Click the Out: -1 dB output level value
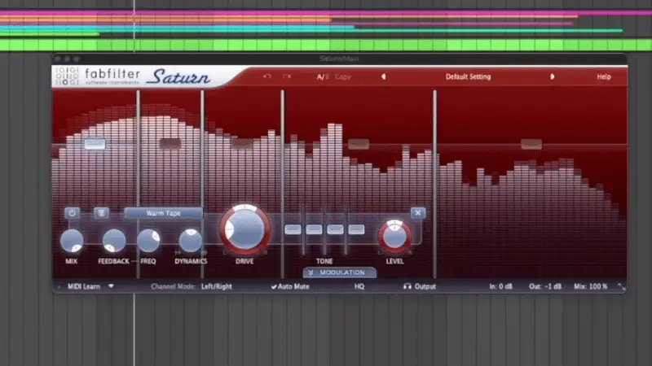This screenshot has width=652, height=366. click(x=545, y=286)
